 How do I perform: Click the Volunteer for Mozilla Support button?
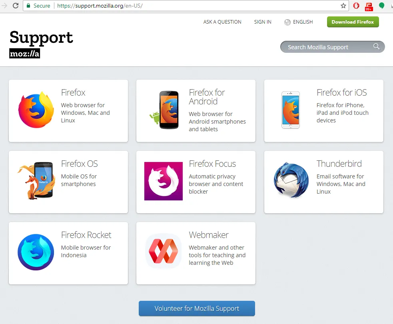click(197, 308)
